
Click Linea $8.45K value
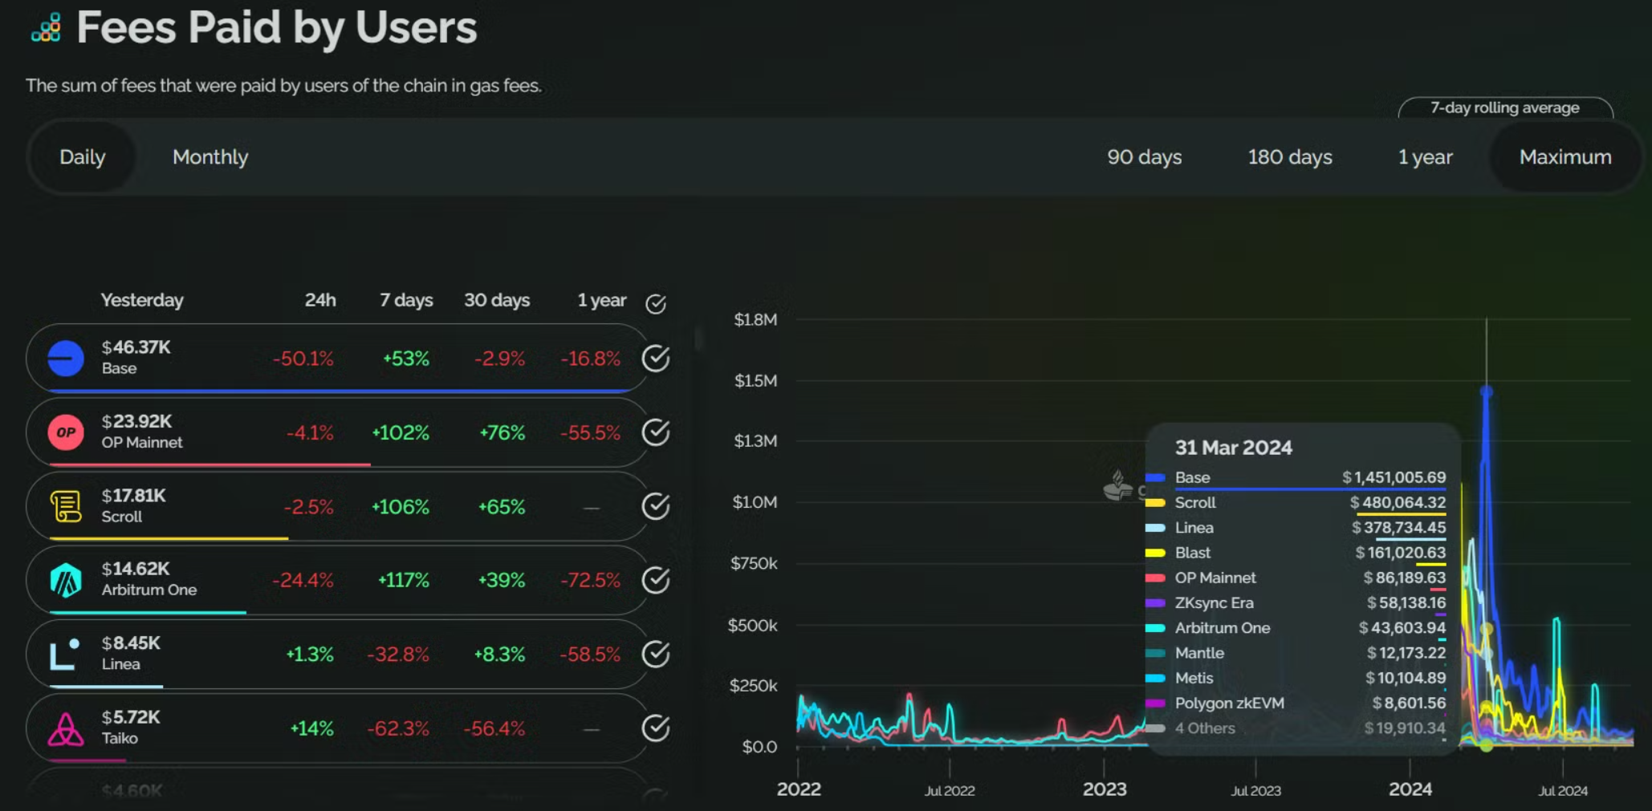point(132,643)
